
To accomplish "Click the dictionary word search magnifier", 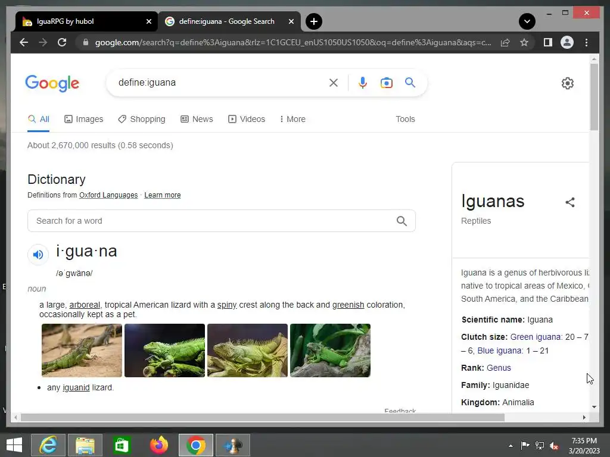I will [402, 221].
